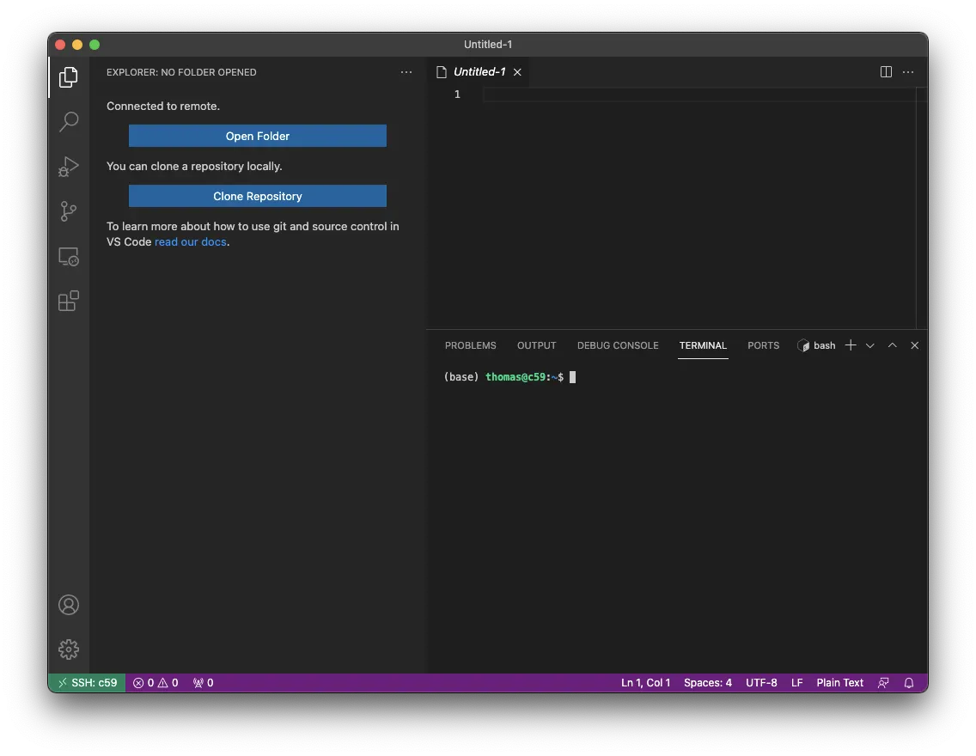Image resolution: width=976 pixels, height=756 pixels.
Task: Click the Accounts icon
Action: coord(69,605)
